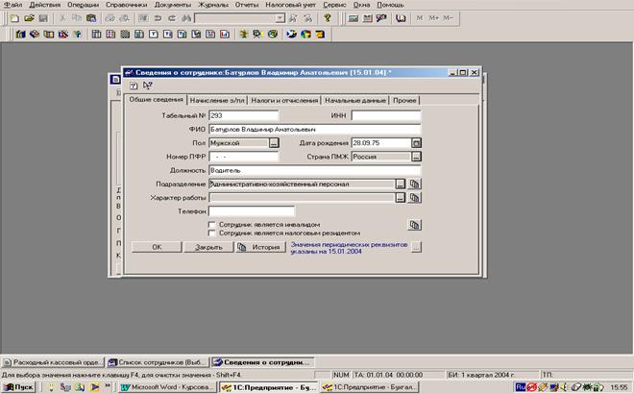Click the history icon beside Подразделение field
Viewport: 634px width, 394px height.
[x=415, y=184]
